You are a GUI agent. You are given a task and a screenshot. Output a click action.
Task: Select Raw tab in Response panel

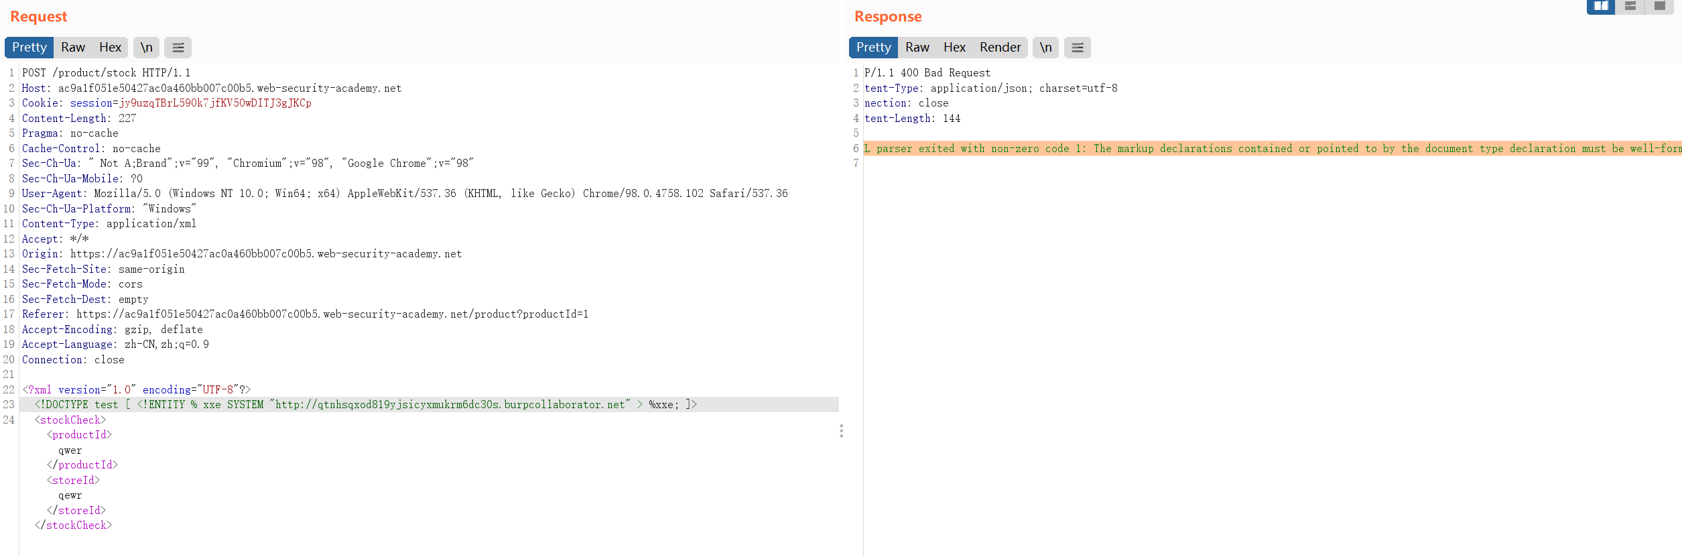(917, 48)
